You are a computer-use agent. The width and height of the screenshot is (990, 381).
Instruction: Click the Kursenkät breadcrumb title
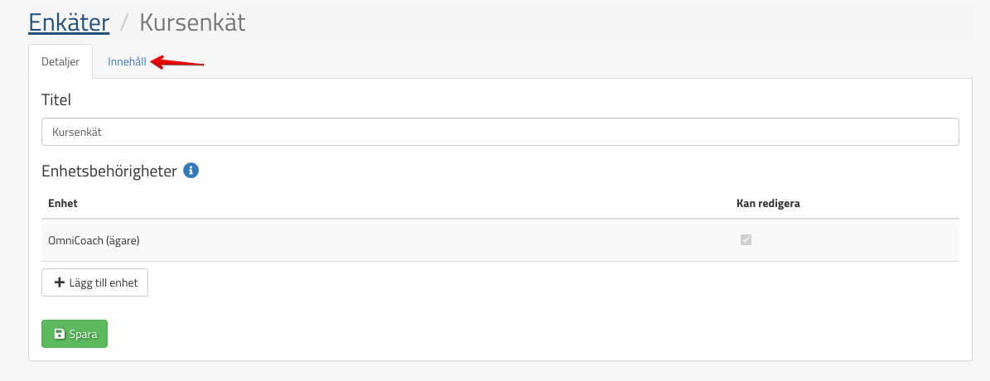point(192,22)
